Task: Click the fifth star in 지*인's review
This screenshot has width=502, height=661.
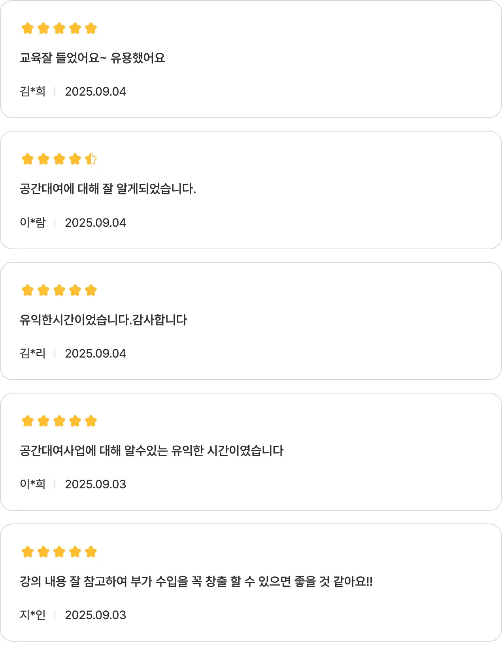Action: pos(91,552)
